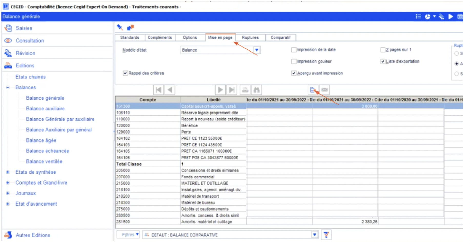Go to previous page of preview
Viewport: 470px width, 244px height.
pos(170,90)
